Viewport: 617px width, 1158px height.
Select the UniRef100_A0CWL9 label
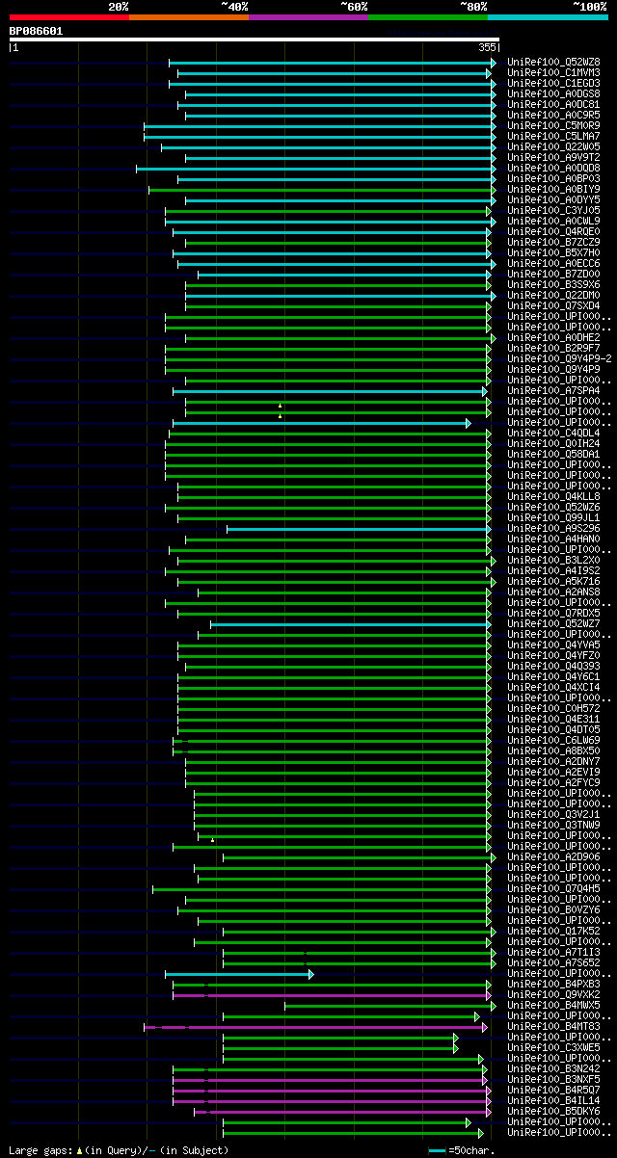(x=553, y=221)
